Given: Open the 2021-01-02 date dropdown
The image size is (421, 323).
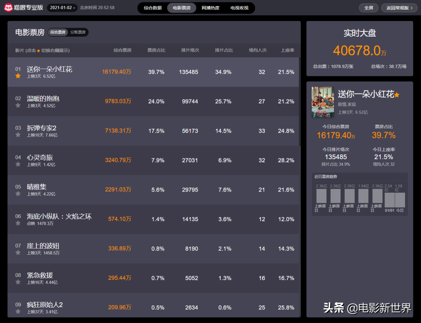Looking at the screenshot, I should (62, 8).
